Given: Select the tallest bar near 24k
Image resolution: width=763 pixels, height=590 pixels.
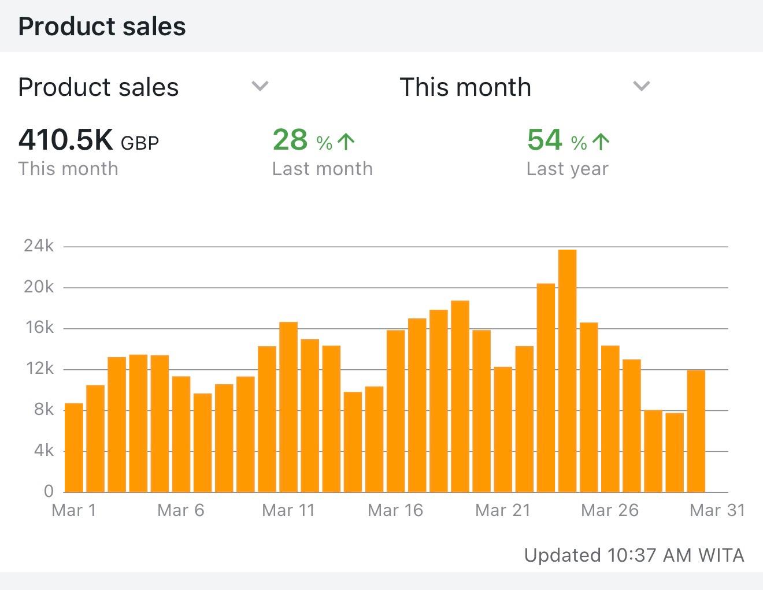Looking at the screenshot, I should coord(568,370).
